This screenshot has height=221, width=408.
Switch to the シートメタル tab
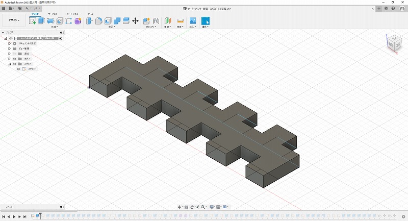point(72,14)
